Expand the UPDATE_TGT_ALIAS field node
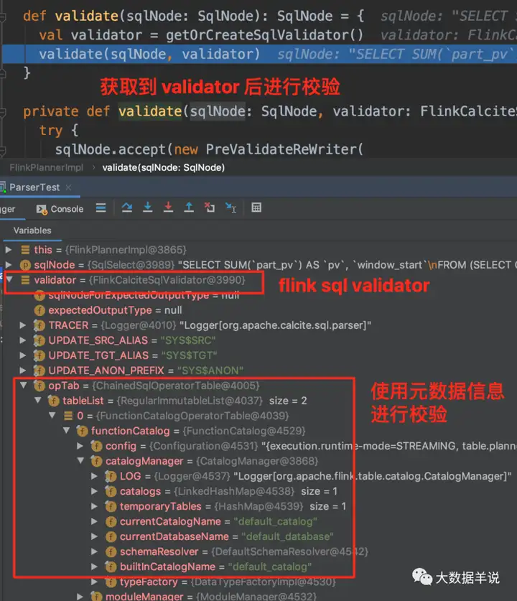The height and width of the screenshot is (601, 517). click(x=23, y=355)
